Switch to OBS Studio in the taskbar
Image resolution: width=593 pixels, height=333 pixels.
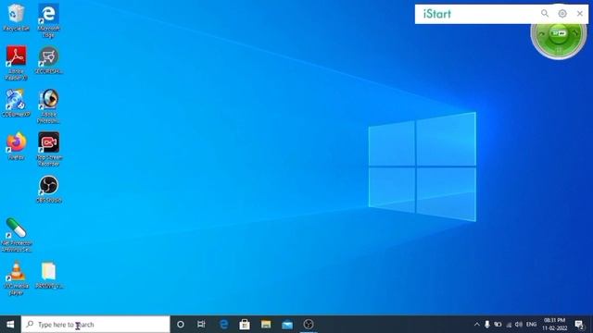[309, 325]
